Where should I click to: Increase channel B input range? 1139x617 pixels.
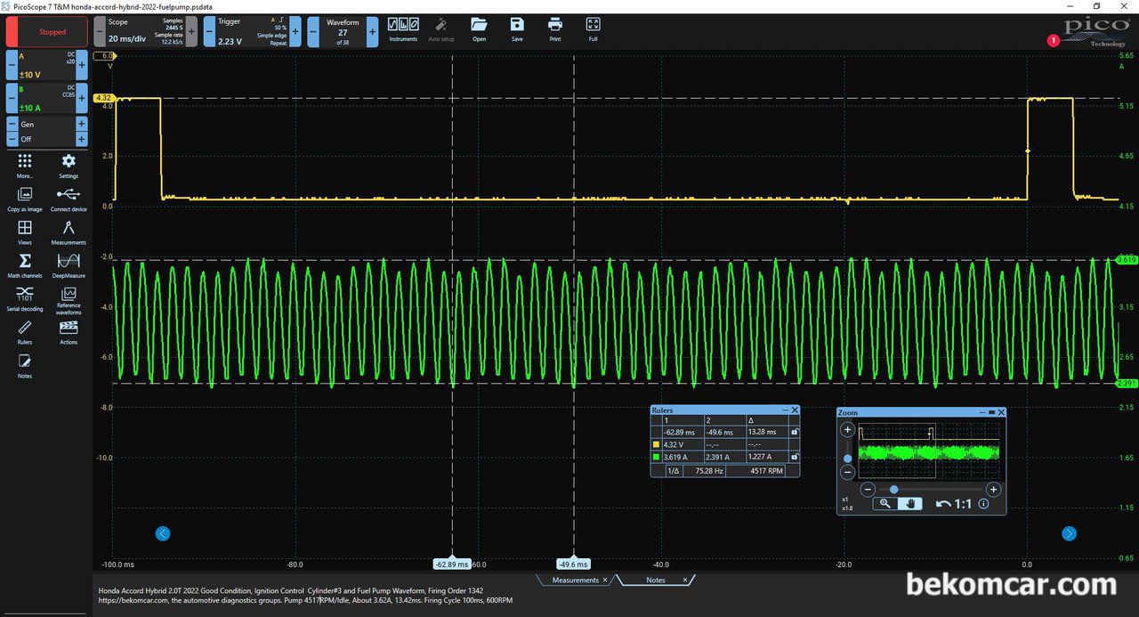tap(82, 98)
